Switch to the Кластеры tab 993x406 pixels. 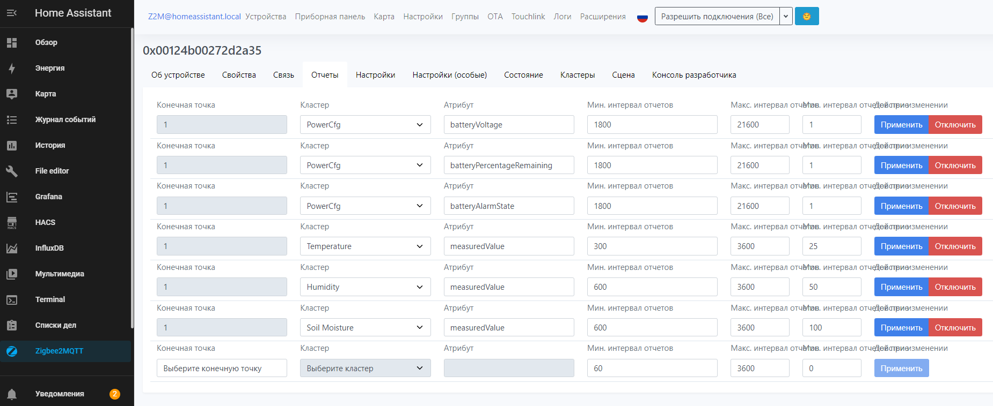tap(577, 75)
